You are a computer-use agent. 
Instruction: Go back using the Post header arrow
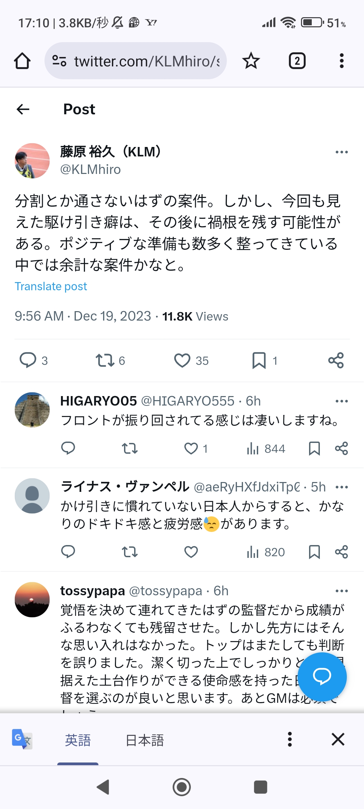click(x=23, y=109)
